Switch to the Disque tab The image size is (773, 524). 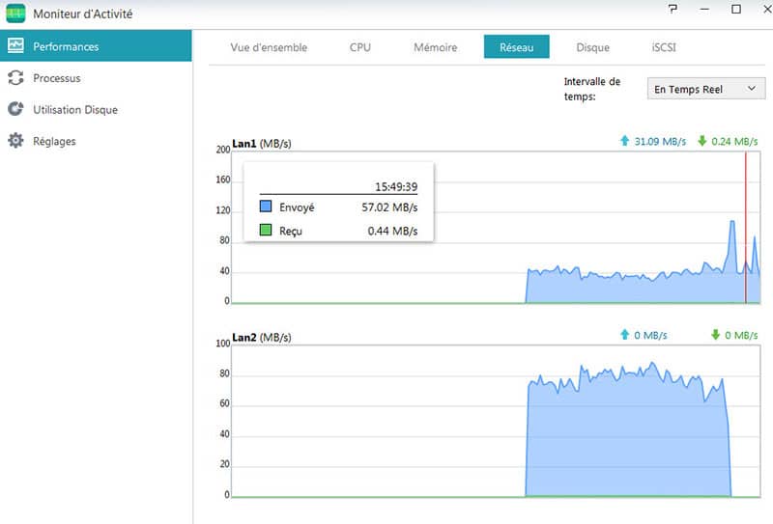tap(592, 47)
